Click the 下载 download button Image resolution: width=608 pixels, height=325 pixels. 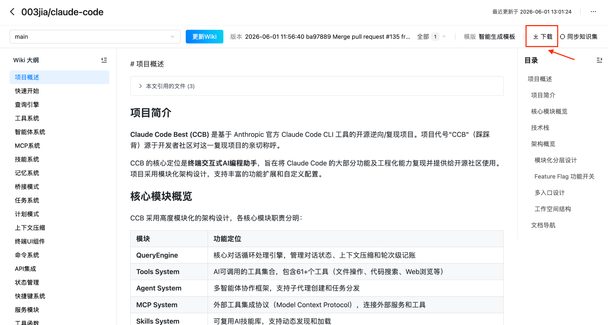tap(542, 36)
